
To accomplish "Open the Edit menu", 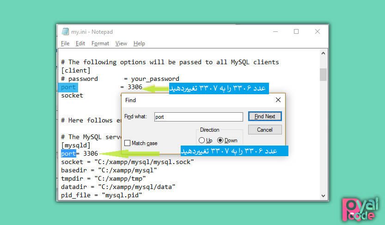I will (80, 43).
